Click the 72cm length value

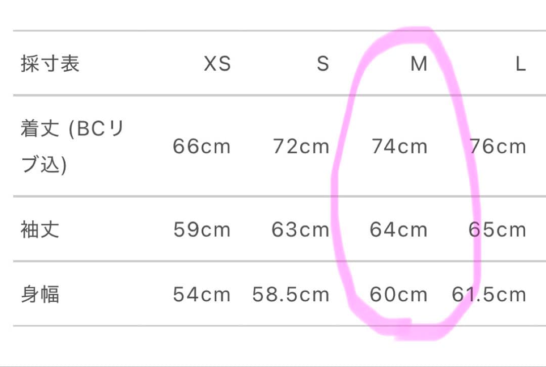[x=301, y=147]
